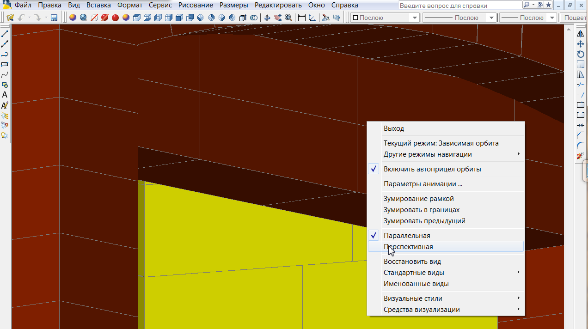Click 'Выход' to exit orbit mode

click(x=393, y=128)
